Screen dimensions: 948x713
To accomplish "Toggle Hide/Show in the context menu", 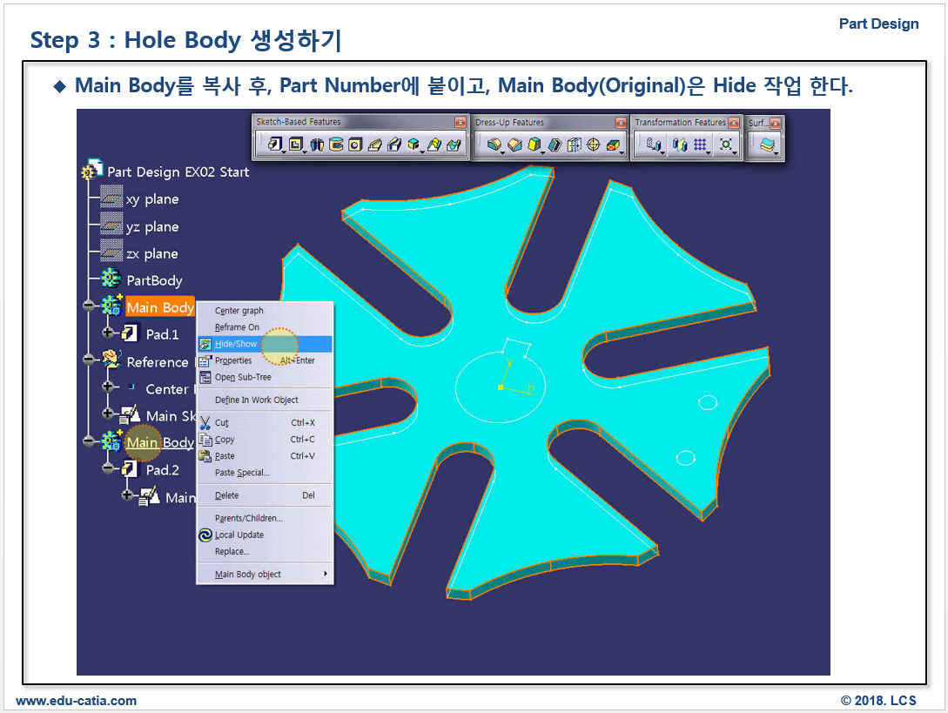I will tap(236, 344).
